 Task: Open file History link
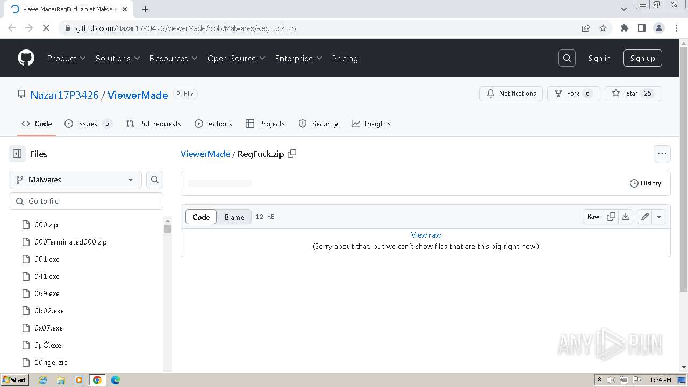(646, 183)
